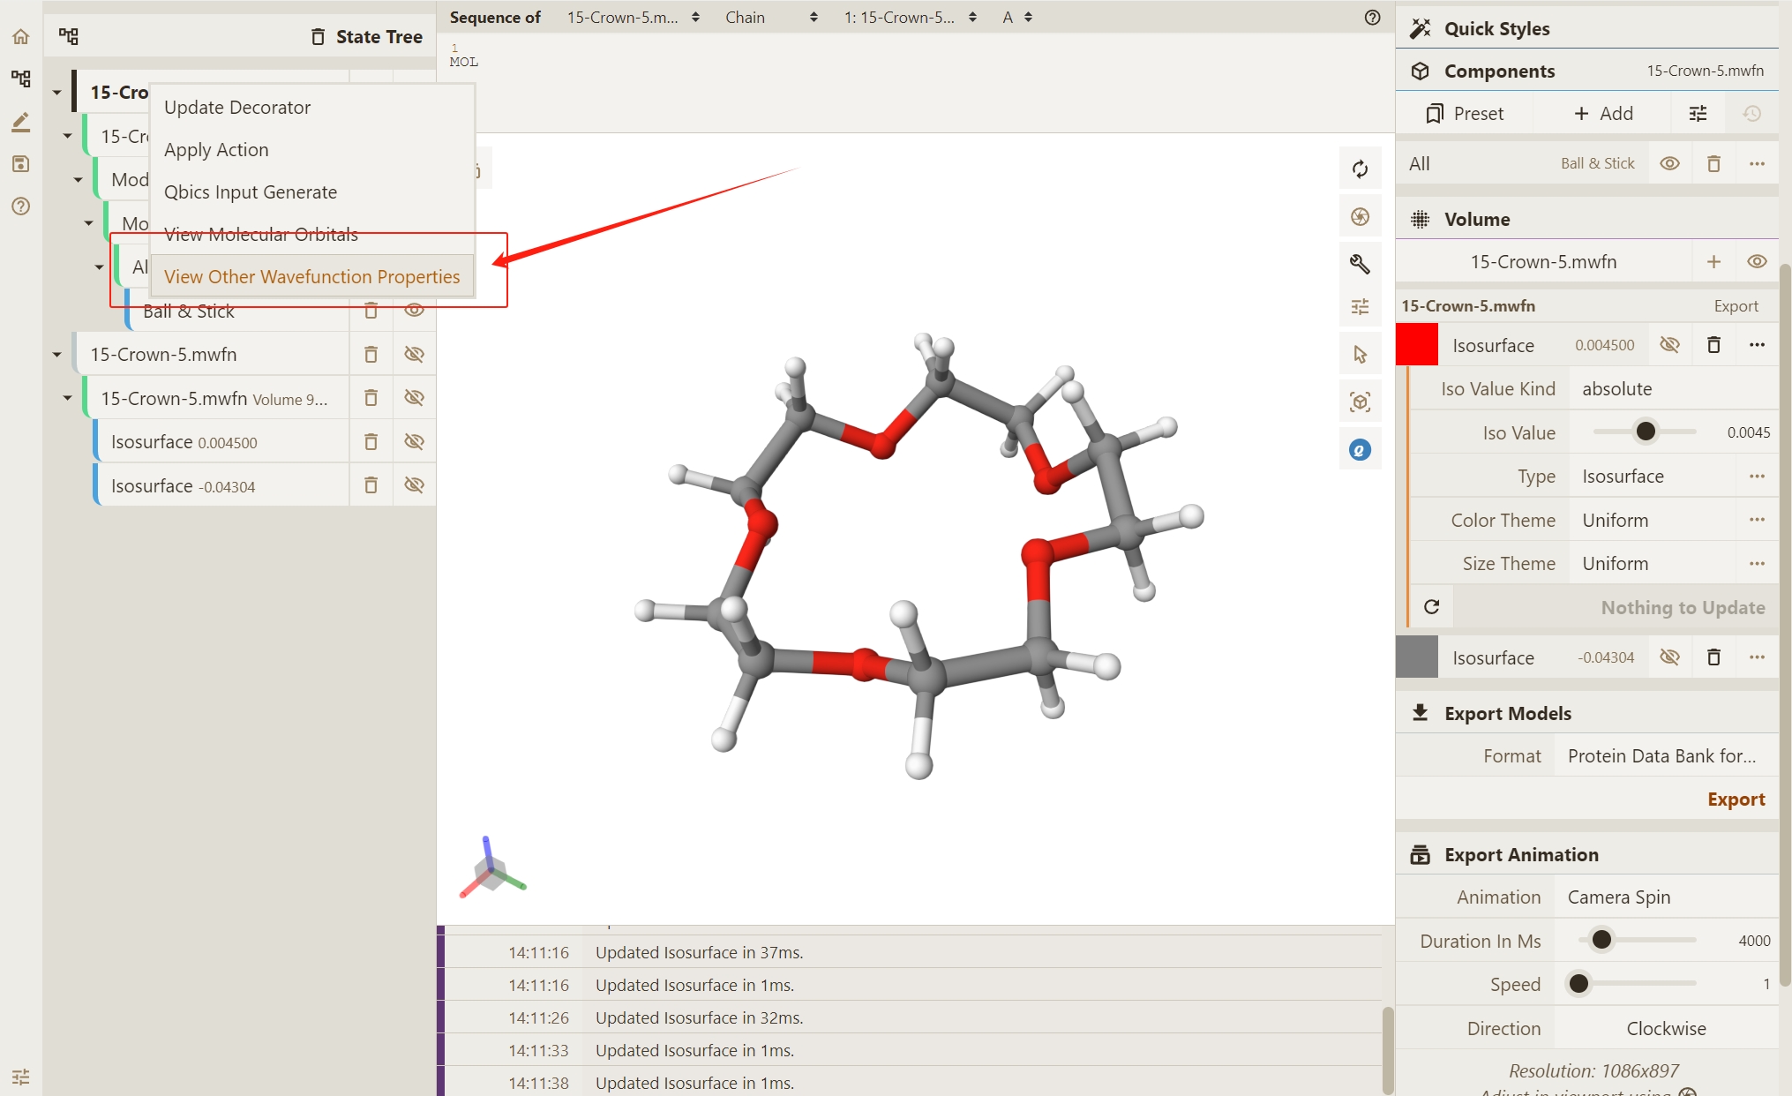Toggle visibility of 15-Crown-5.mwfn volume entry
This screenshot has height=1096, width=1792.
point(1757,262)
